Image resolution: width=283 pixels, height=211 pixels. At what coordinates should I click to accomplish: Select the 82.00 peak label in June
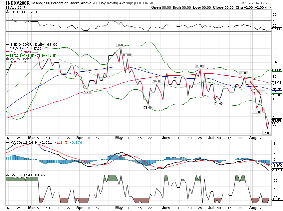(x=200, y=66)
